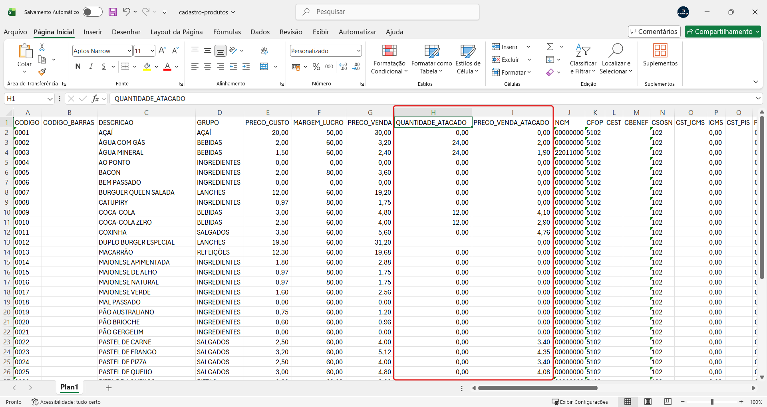Screen dimensions: 767x407
Task: Open Formatação Condicional
Action: click(389, 59)
